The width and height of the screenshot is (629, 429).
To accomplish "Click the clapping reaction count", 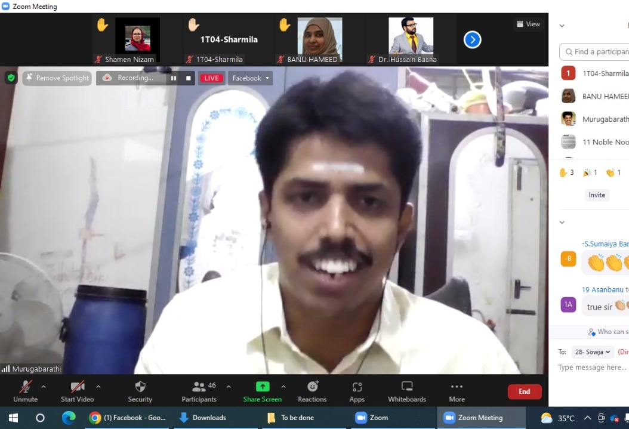I will point(613,172).
